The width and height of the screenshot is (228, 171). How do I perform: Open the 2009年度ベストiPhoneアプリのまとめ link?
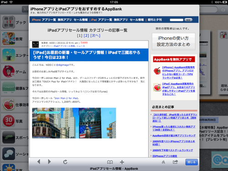174,143
